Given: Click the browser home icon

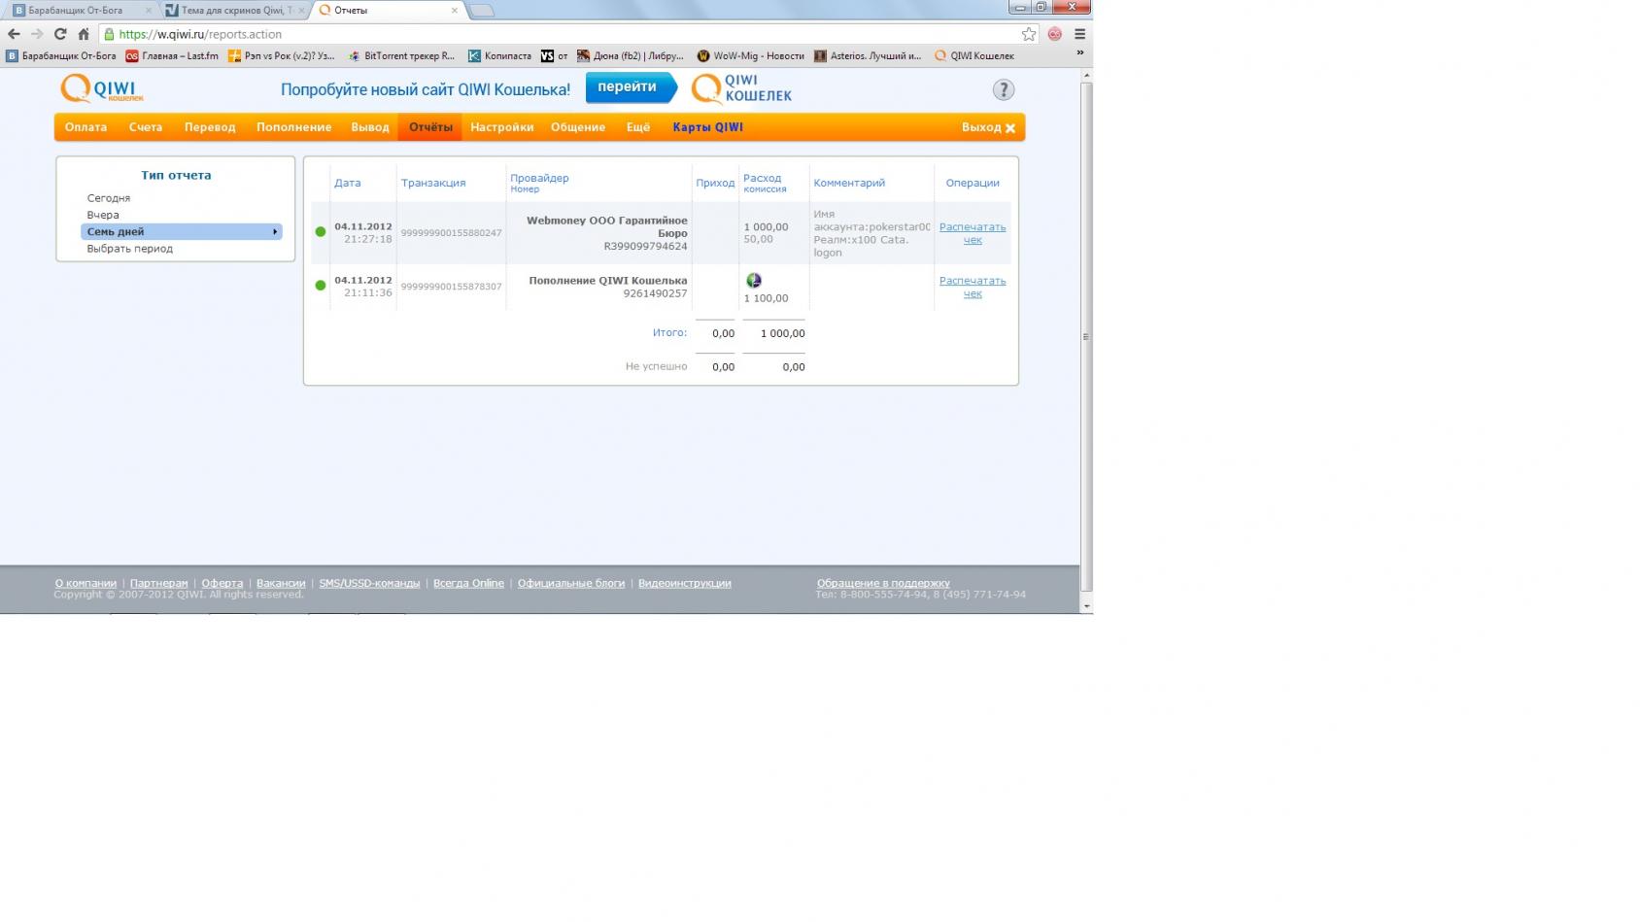Looking at the screenshot, I should [84, 34].
